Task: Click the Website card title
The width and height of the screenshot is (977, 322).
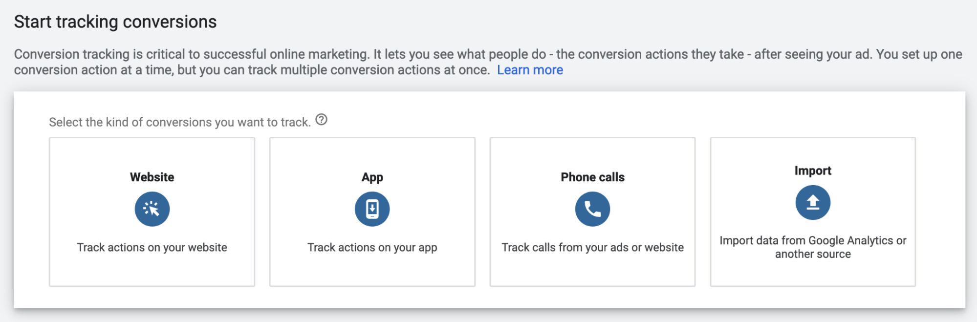Action: coord(152,177)
